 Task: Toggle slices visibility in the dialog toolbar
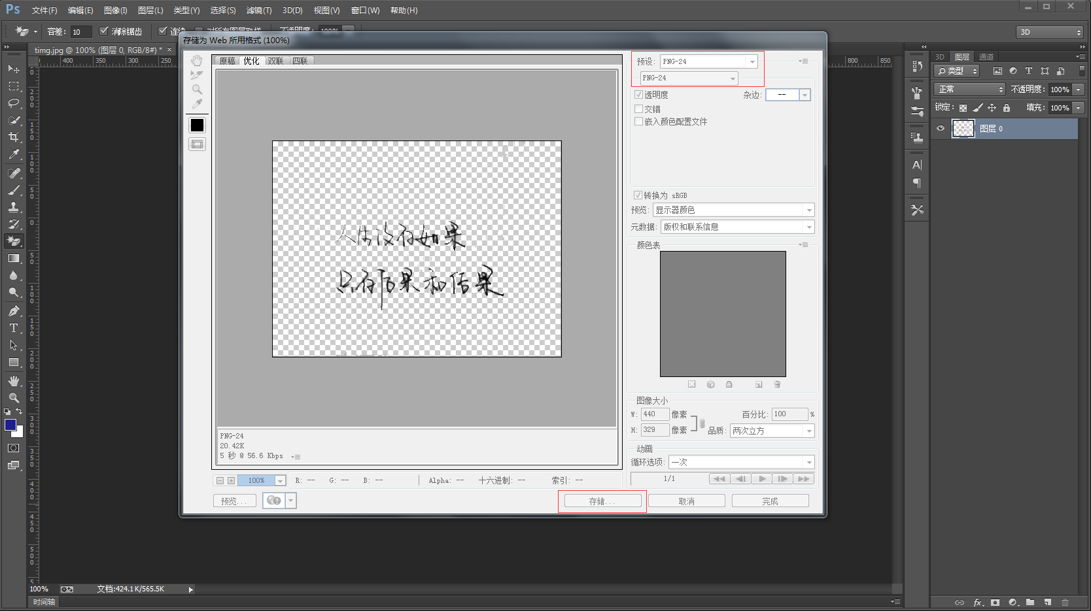click(x=197, y=144)
